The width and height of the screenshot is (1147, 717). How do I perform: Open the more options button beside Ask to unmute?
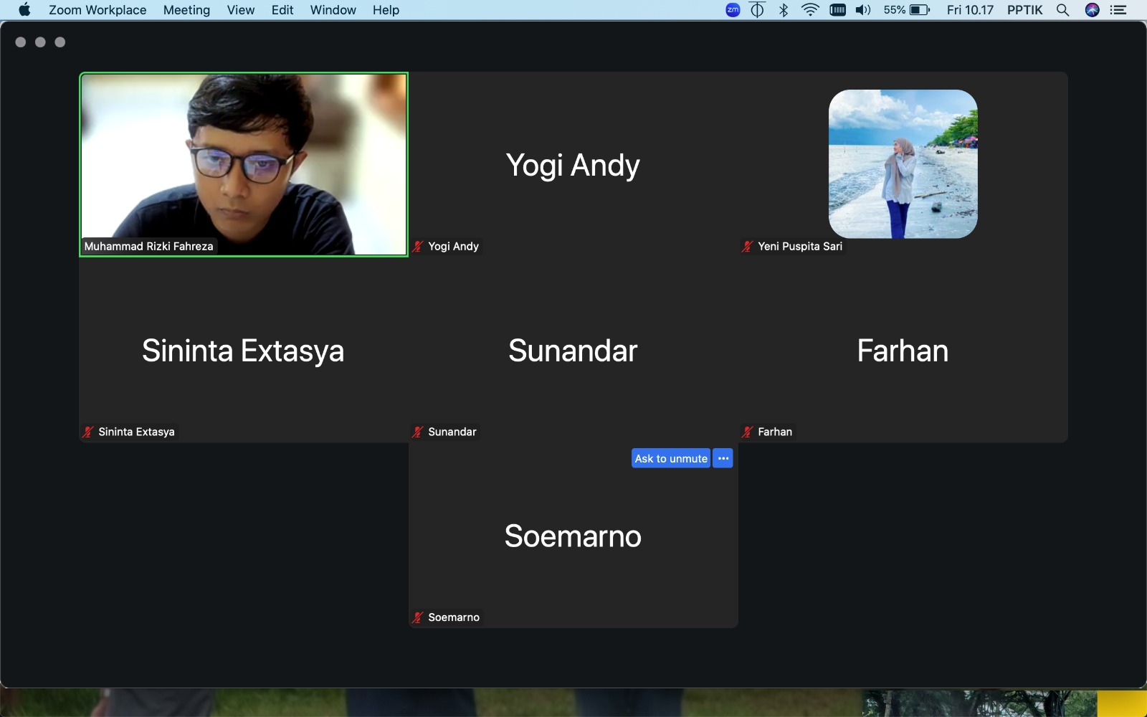(x=723, y=459)
